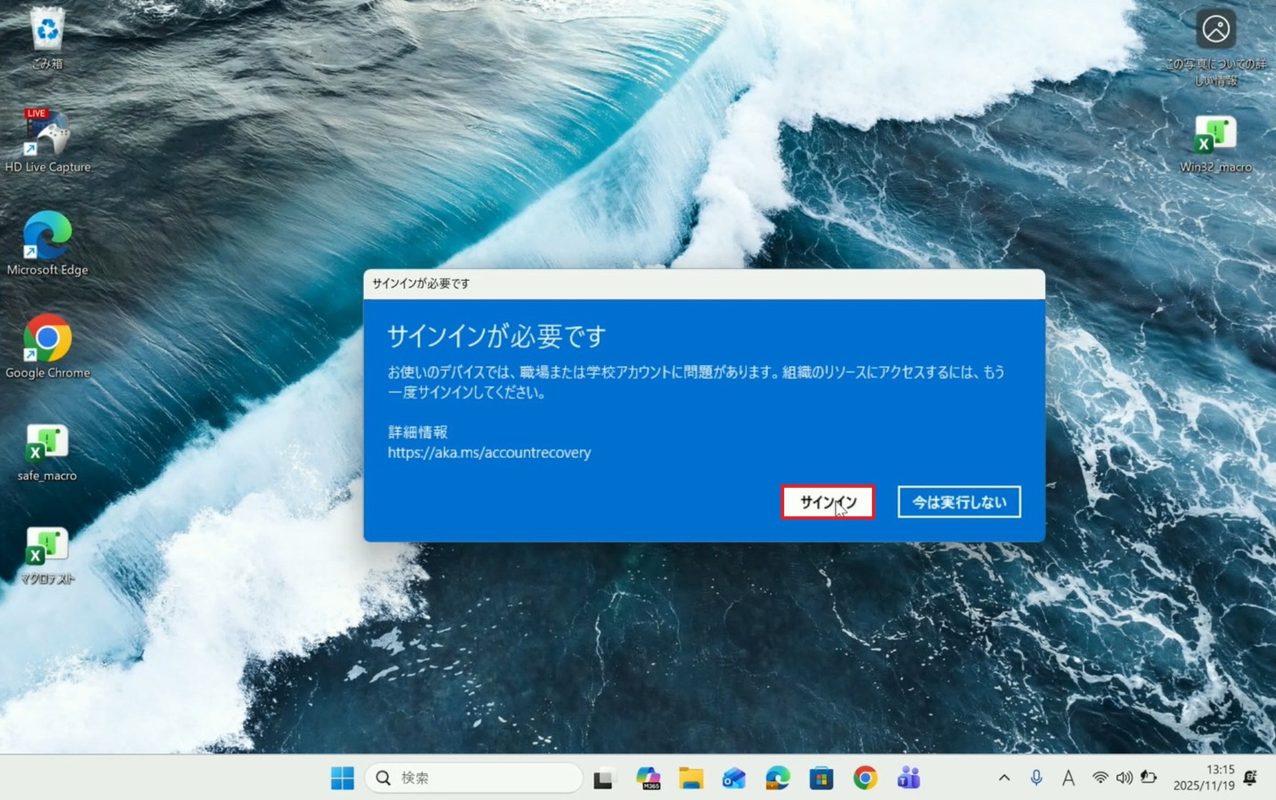Screen dimensions: 1276x800
Task: Switch the IME input mode indicator
Action: pyautogui.click(x=1069, y=777)
